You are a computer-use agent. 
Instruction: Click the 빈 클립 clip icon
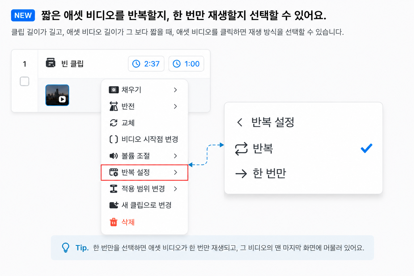point(50,63)
